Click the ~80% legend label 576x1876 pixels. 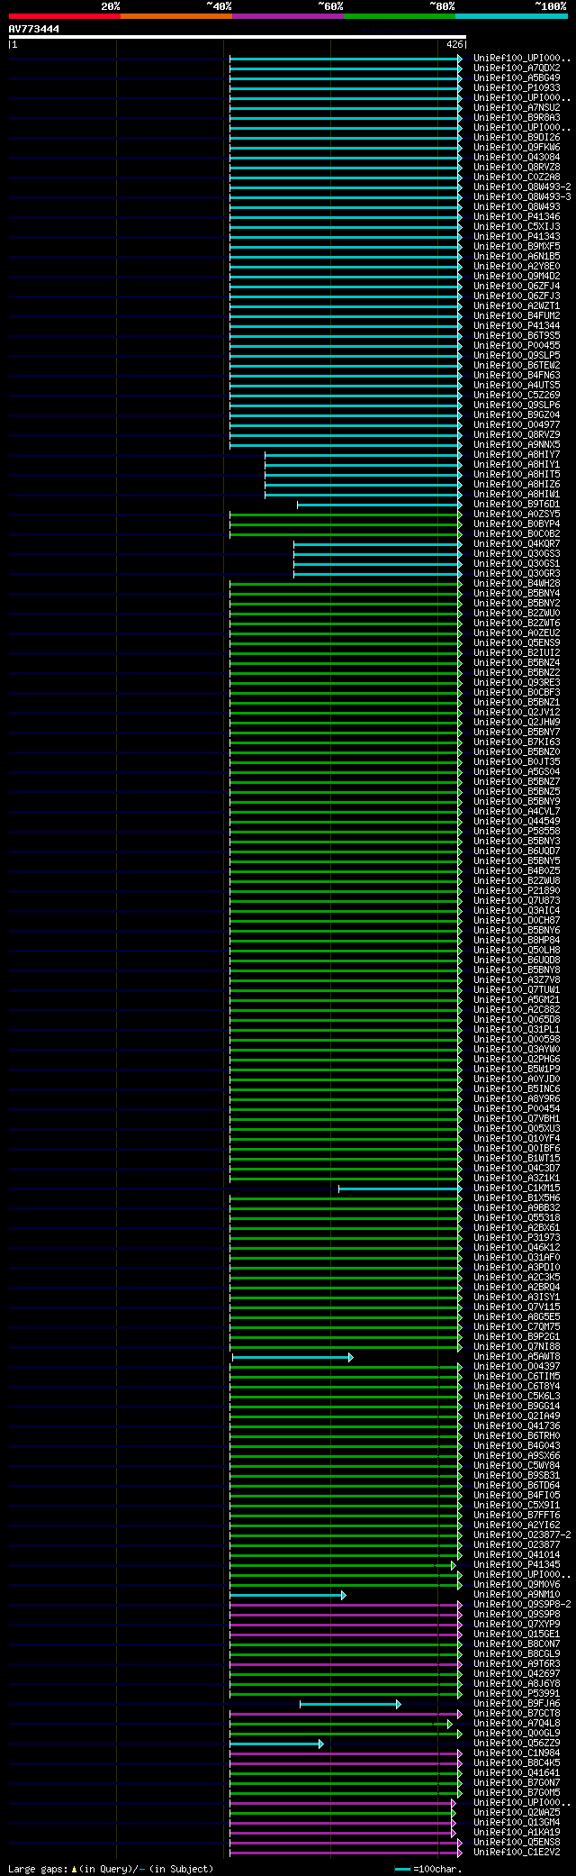[443, 6]
